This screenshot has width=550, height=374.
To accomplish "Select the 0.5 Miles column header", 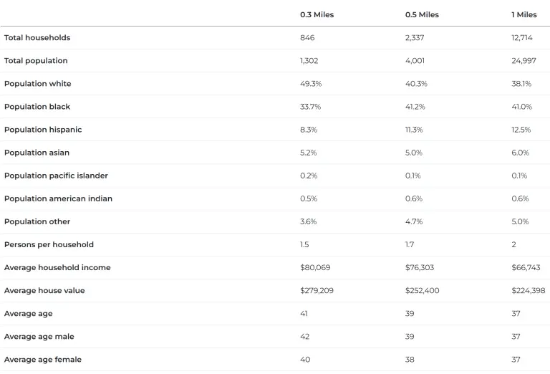I will [422, 15].
